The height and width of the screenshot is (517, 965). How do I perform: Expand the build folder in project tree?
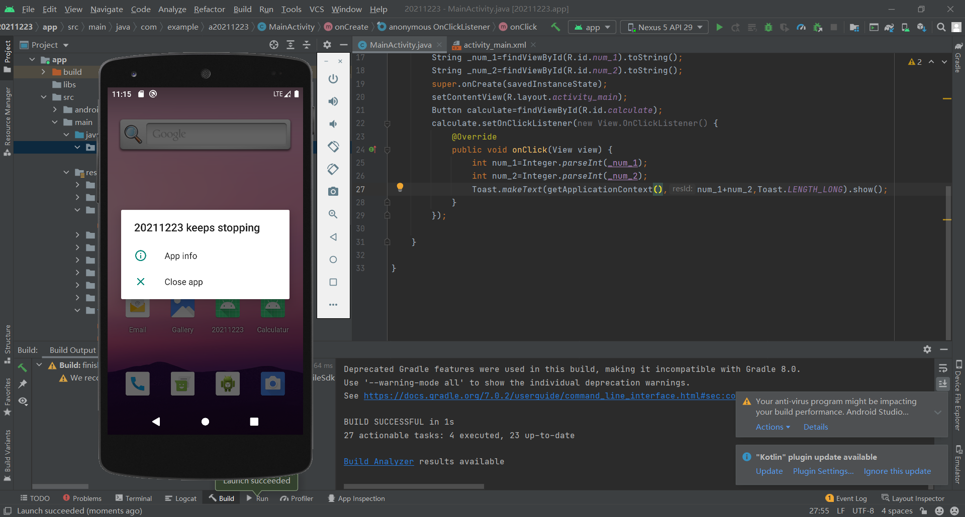pyautogui.click(x=43, y=72)
